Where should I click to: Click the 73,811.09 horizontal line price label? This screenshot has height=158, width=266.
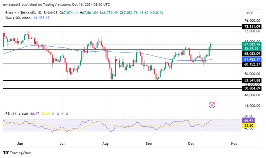coord(252,27)
